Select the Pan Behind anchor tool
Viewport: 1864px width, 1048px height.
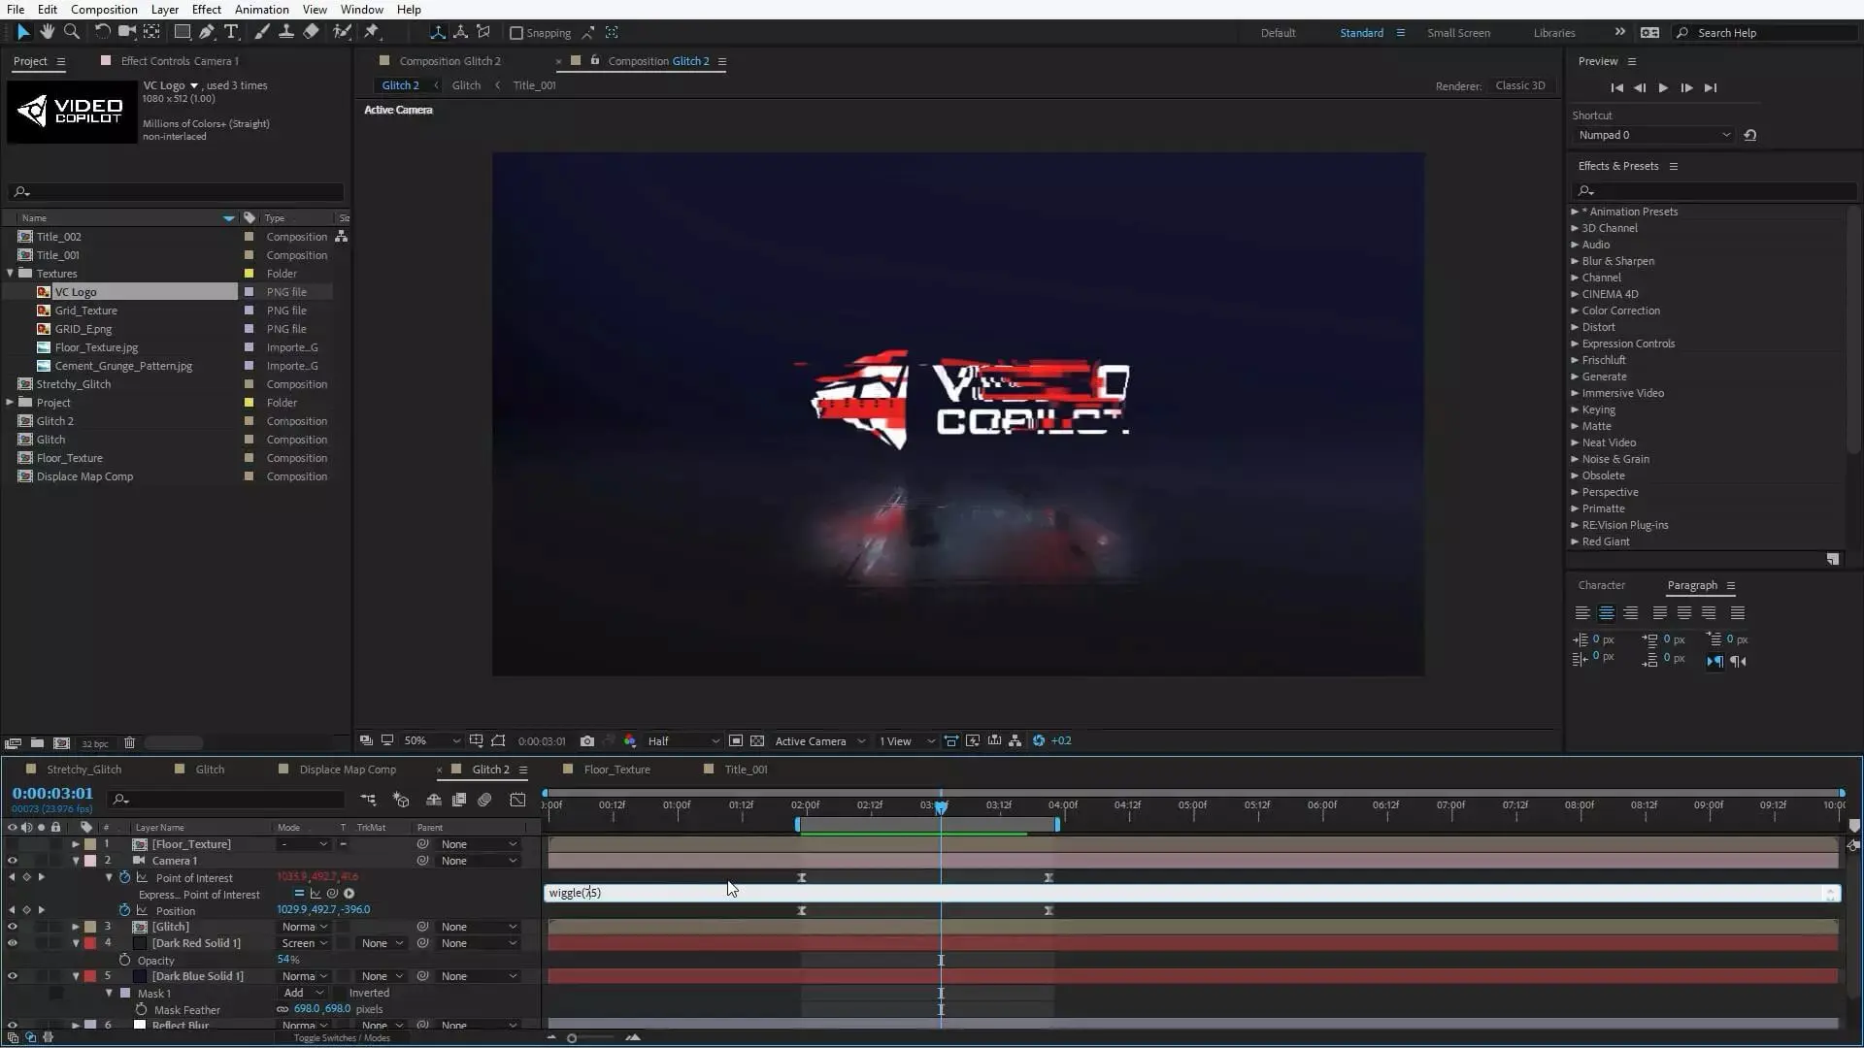click(x=151, y=32)
